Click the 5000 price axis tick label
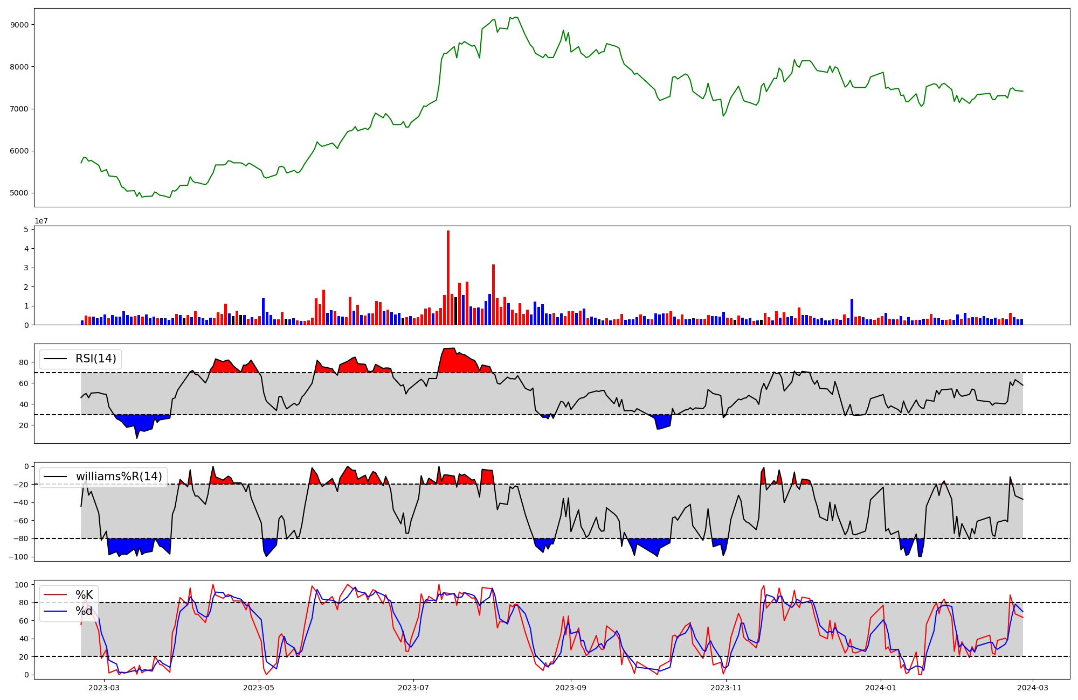Viewport: 1078px width, 700px height. point(19,193)
